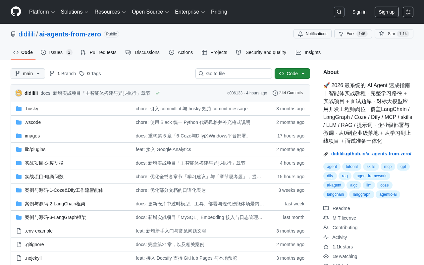This screenshot has height=265, width=424.
Task: Click the star icon beside 1.1k stars
Action: pyautogui.click(x=326, y=247)
